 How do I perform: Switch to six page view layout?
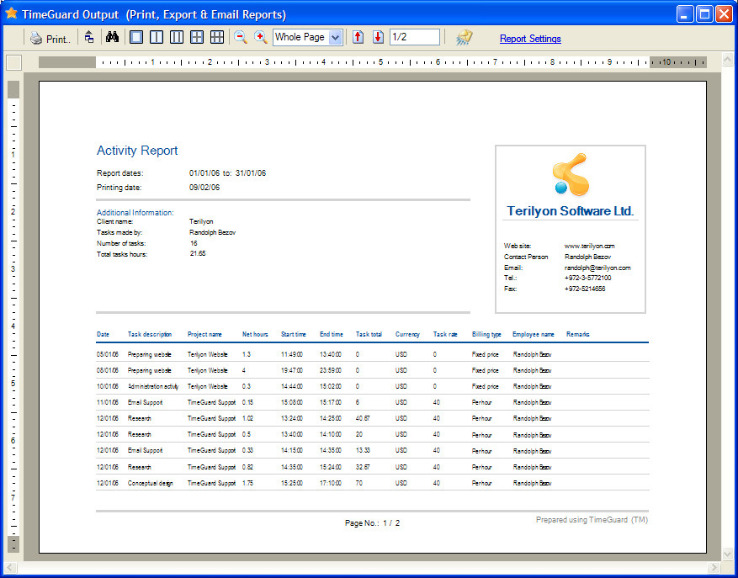[217, 37]
